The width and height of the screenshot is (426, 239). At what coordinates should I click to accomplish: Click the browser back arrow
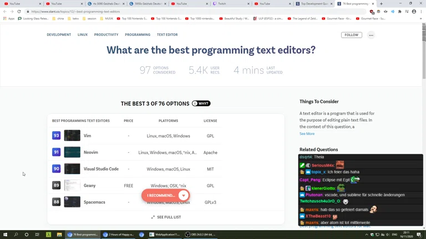click(x=5, y=11)
